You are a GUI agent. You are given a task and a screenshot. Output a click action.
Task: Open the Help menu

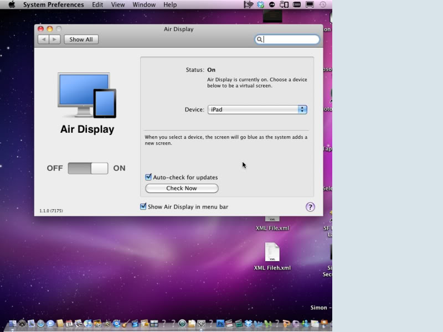point(170,4)
